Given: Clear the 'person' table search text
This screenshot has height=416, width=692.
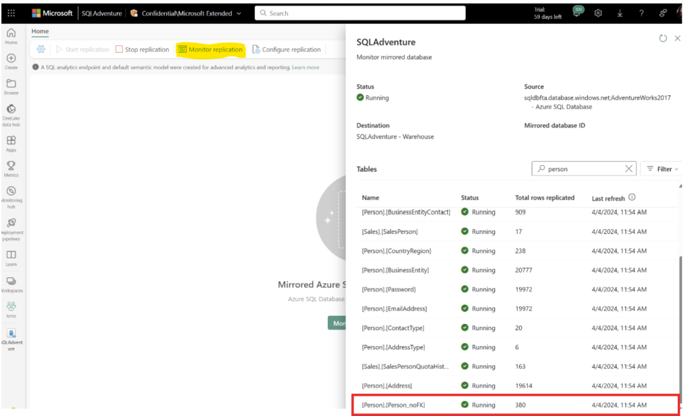Looking at the screenshot, I should tap(628, 168).
